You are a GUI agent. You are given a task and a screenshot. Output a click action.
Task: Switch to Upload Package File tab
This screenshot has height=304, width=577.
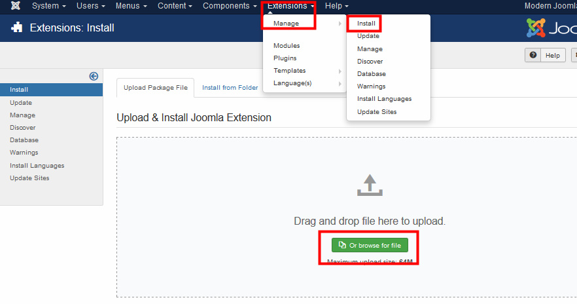point(155,88)
